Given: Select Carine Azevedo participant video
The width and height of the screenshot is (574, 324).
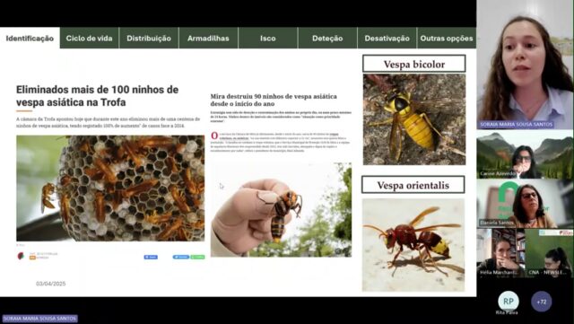Looking at the screenshot, I should 525,155.
